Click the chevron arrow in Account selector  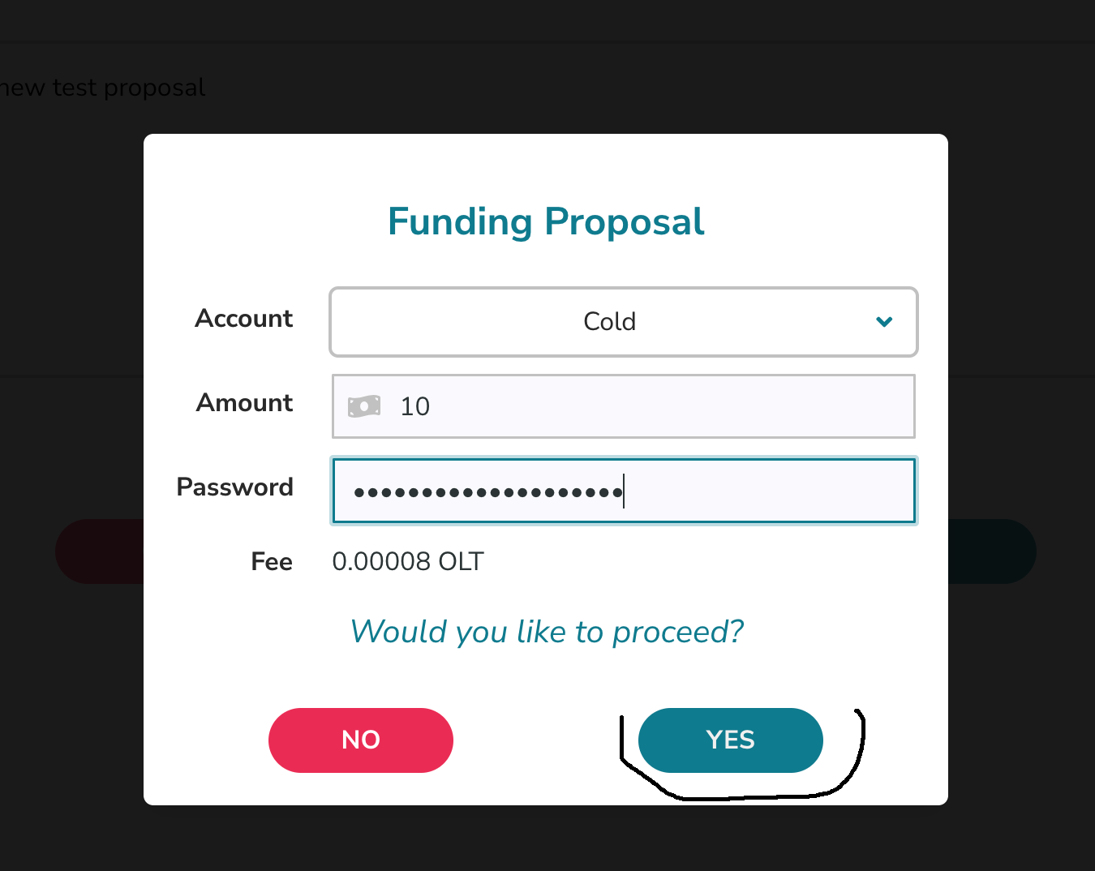click(884, 322)
